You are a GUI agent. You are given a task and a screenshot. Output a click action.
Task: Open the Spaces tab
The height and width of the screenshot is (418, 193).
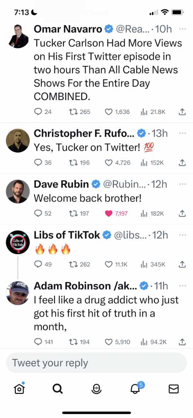96,389
